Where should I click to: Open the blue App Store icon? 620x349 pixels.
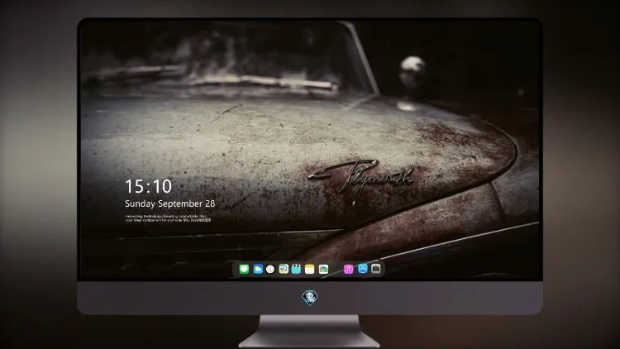[363, 269]
